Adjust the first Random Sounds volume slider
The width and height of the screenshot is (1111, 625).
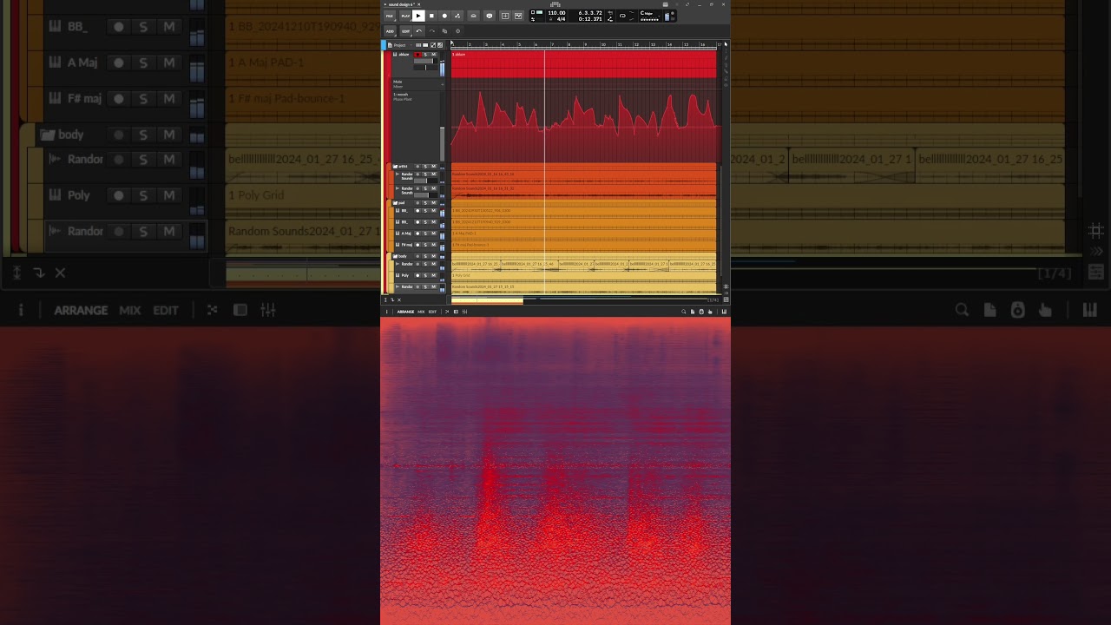[425, 181]
